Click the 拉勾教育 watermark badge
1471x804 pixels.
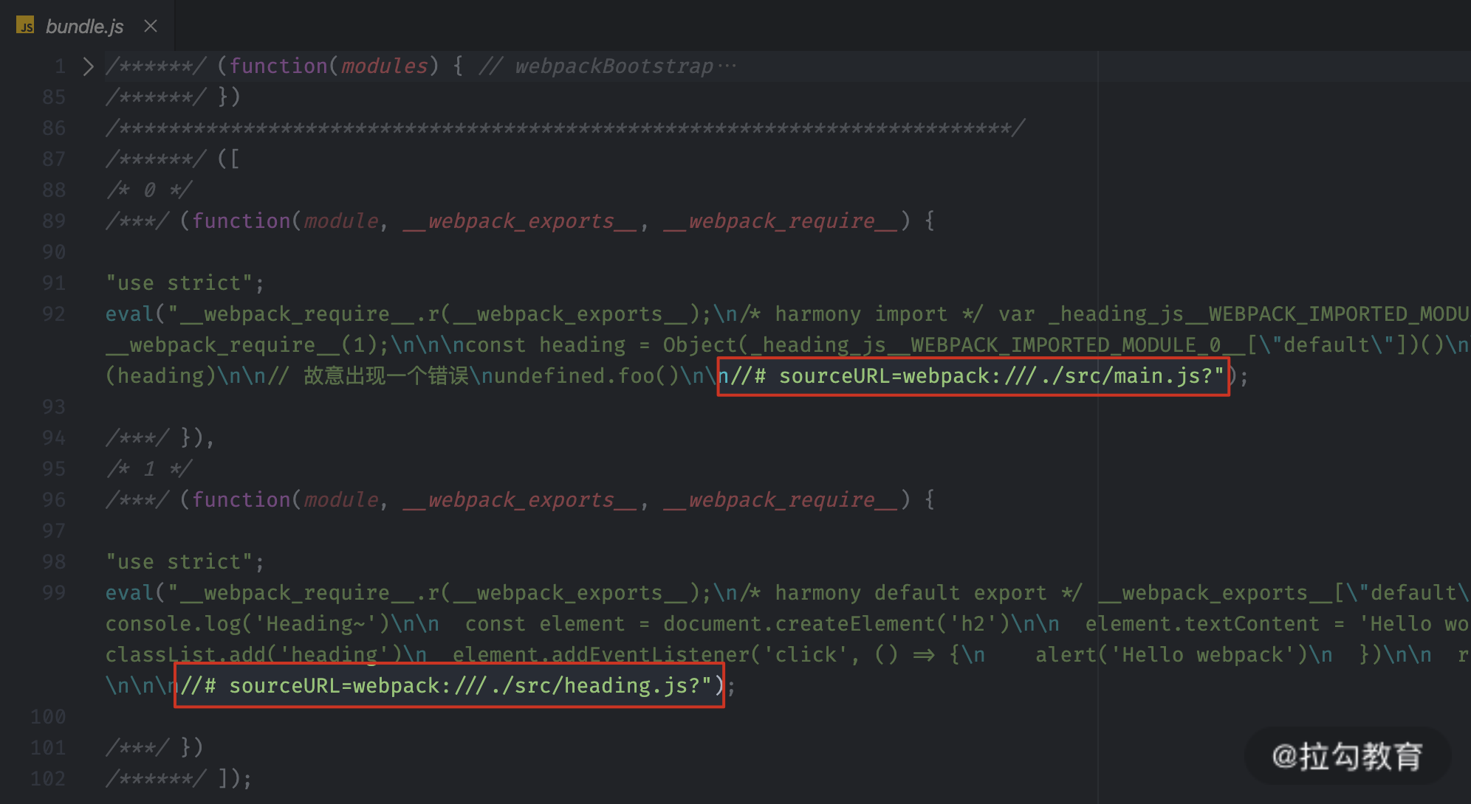pyautogui.click(x=1347, y=757)
